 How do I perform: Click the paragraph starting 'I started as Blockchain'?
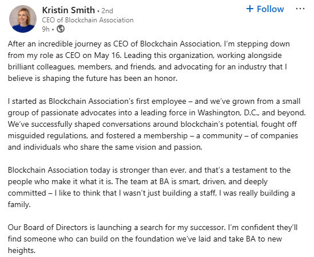coord(157,124)
